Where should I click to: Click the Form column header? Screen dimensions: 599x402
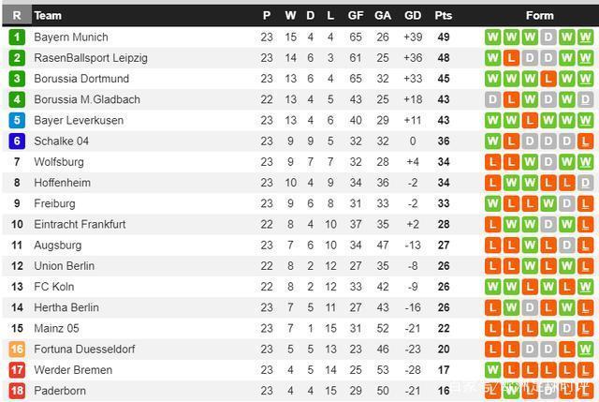coord(539,16)
